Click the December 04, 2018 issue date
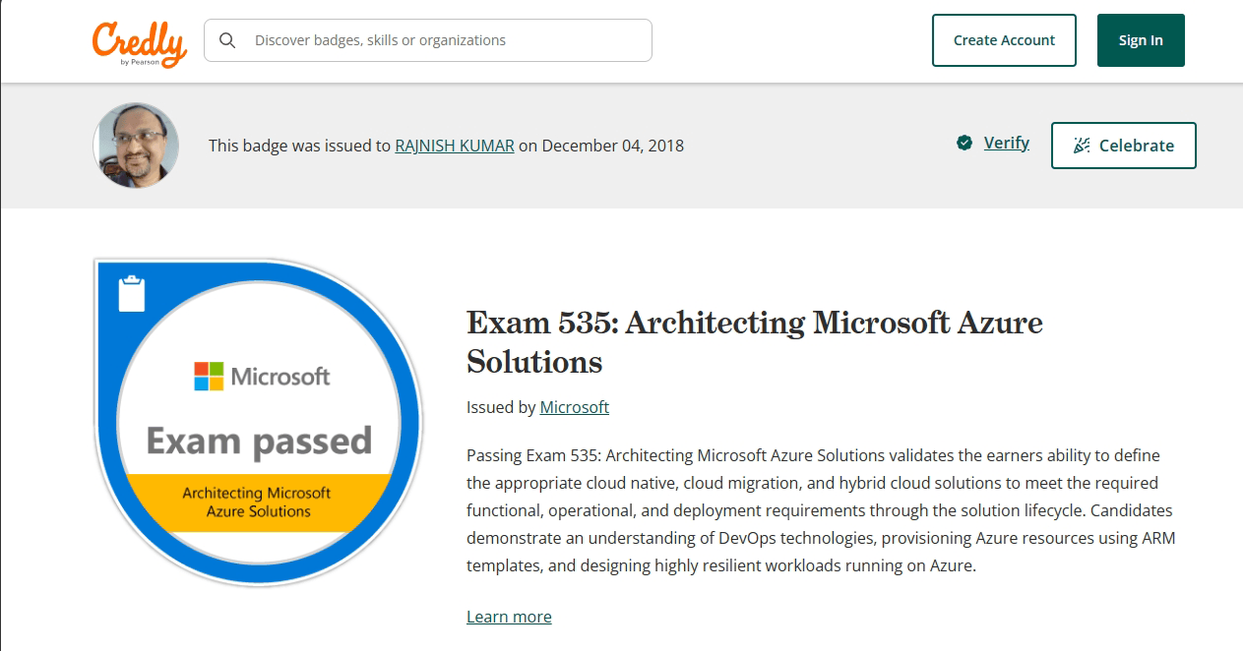The width and height of the screenshot is (1243, 651). (x=612, y=146)
